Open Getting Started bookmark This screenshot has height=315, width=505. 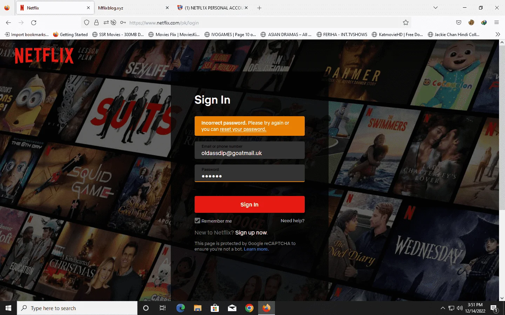click(x=70, y=34)
